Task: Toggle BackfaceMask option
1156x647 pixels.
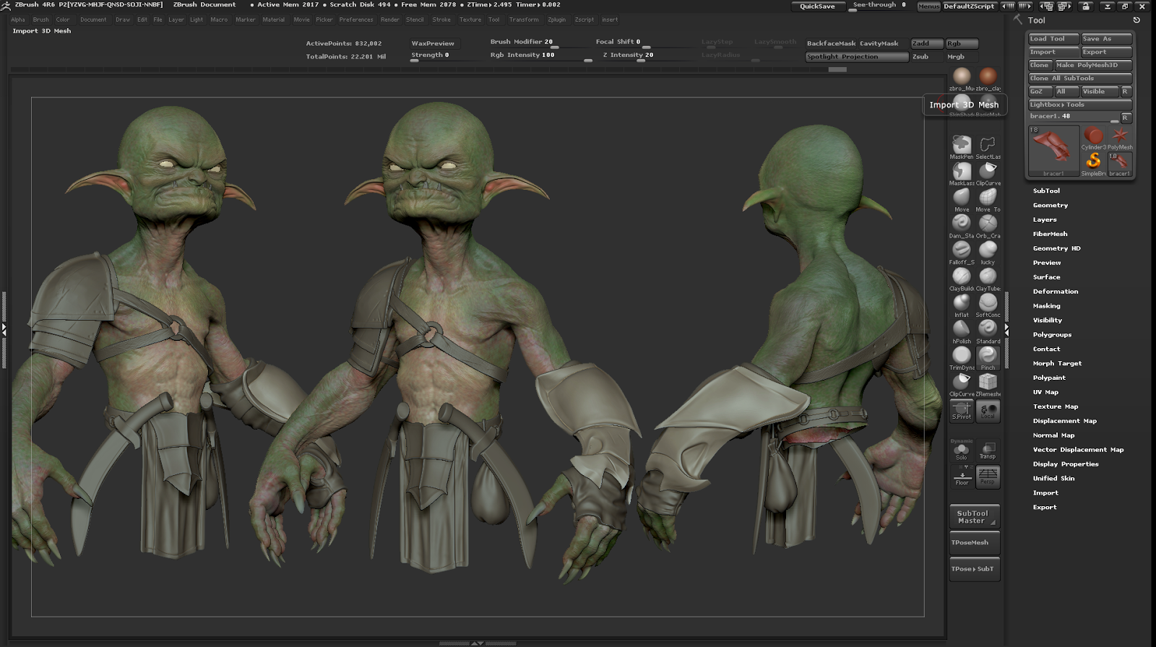Action: point(831,43)
